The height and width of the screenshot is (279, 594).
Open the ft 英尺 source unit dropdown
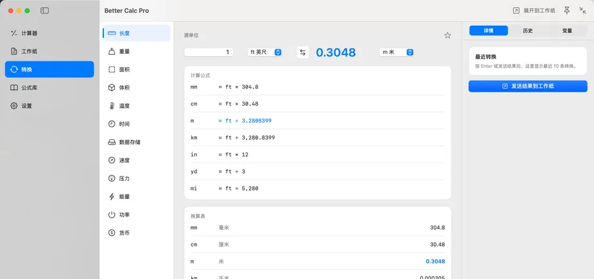(265, 52)
